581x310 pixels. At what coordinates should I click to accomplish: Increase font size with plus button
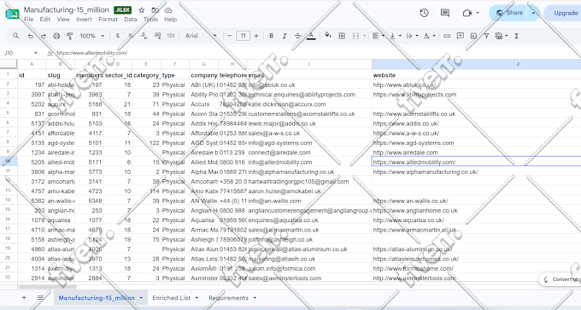(x=256, y=36)
